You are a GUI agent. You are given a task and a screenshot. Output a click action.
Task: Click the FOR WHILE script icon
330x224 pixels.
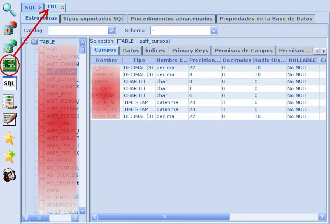click(x=9, y=102)
